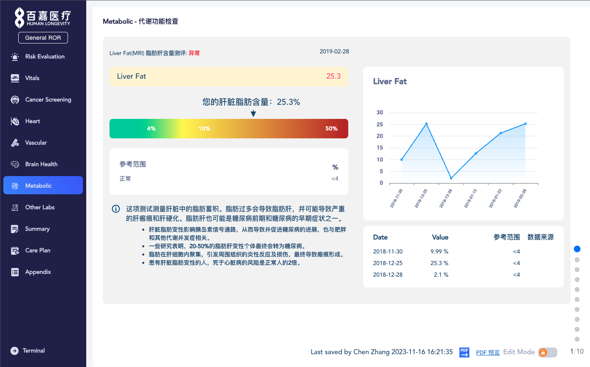Click the Metabolic icon in sidebar

[15, 186]
